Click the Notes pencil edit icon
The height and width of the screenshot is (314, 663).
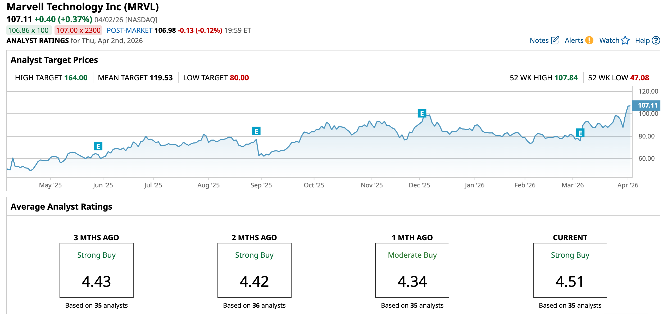click(555, 40)
